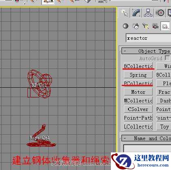Click the Frac (Fracture) button
Viewport: 171px width, 170px height.
click(164, 92)
